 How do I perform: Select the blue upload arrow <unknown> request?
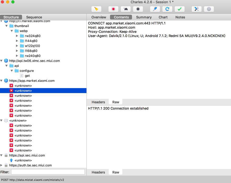click(x=21, y=160)
